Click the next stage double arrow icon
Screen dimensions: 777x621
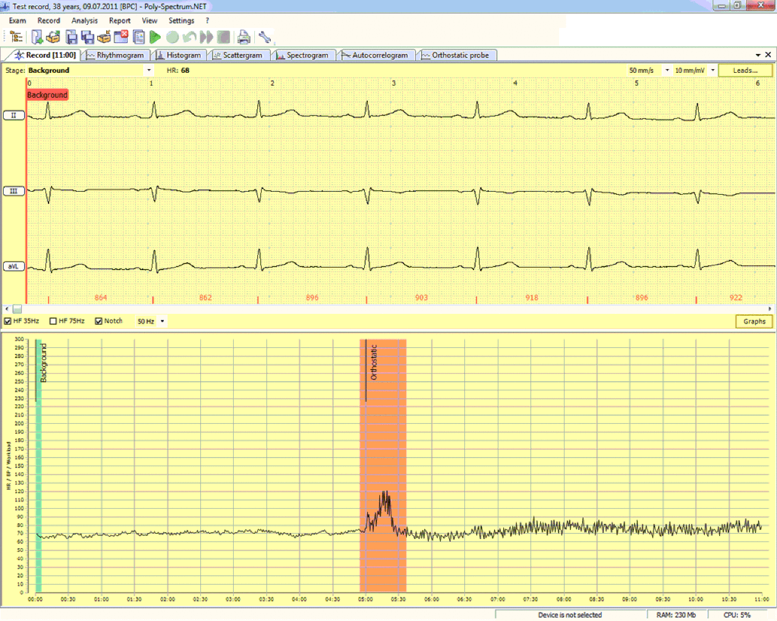pos(206,37)
